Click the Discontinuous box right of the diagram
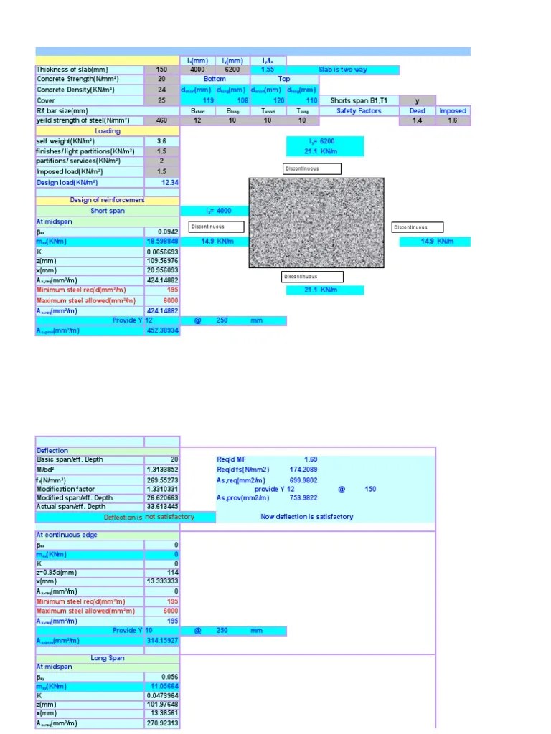The width and height of the screenshot is (551, 734). (418, 227)
